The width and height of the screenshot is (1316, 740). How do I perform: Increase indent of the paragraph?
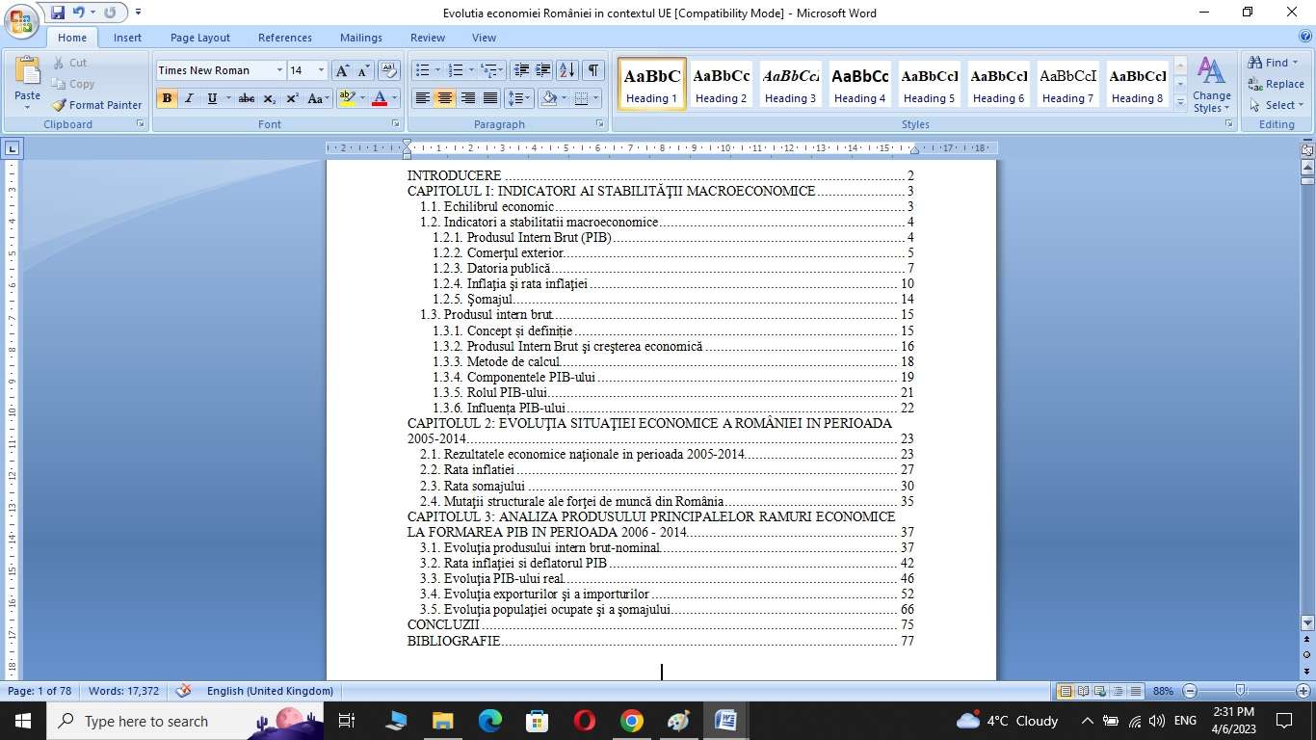coord(543,70)
